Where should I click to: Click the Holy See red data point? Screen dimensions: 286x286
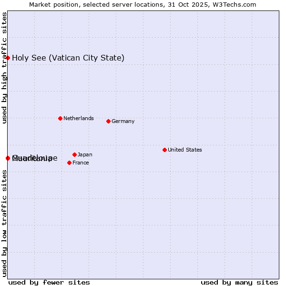pos(8,58)
